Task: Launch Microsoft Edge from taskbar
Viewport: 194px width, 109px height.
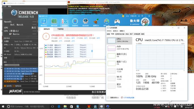Action: click(x=59, y=106)
